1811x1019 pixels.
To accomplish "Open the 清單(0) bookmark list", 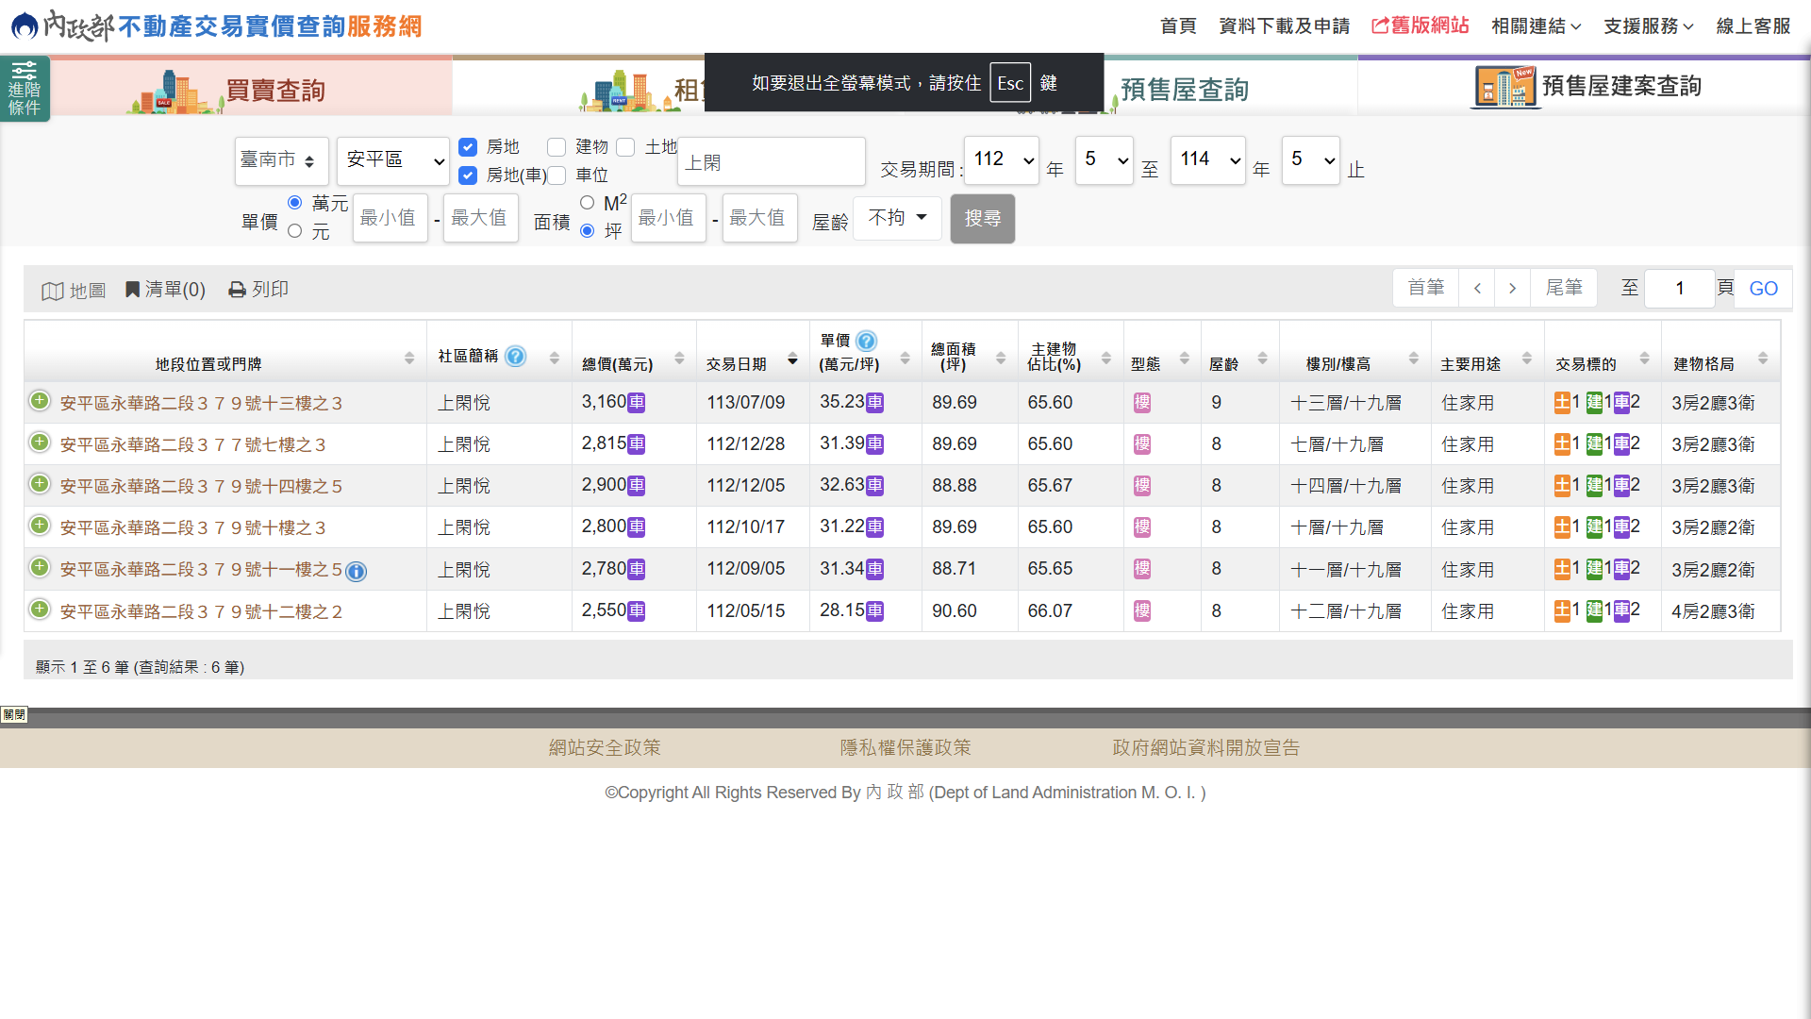I will [x=166, y=290].
